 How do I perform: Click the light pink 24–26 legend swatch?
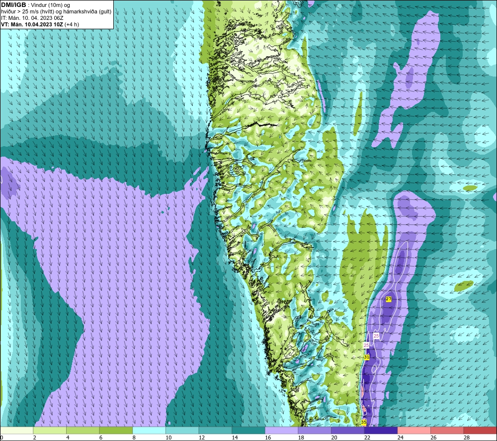[x=414, y=430]
